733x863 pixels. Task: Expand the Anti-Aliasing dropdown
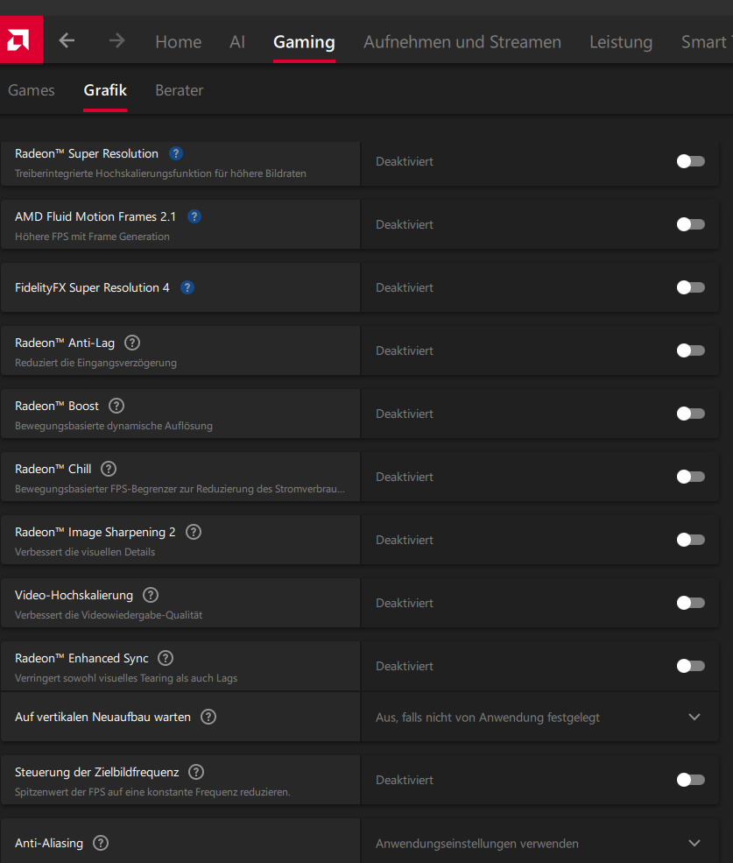click(x=539, y=842)
